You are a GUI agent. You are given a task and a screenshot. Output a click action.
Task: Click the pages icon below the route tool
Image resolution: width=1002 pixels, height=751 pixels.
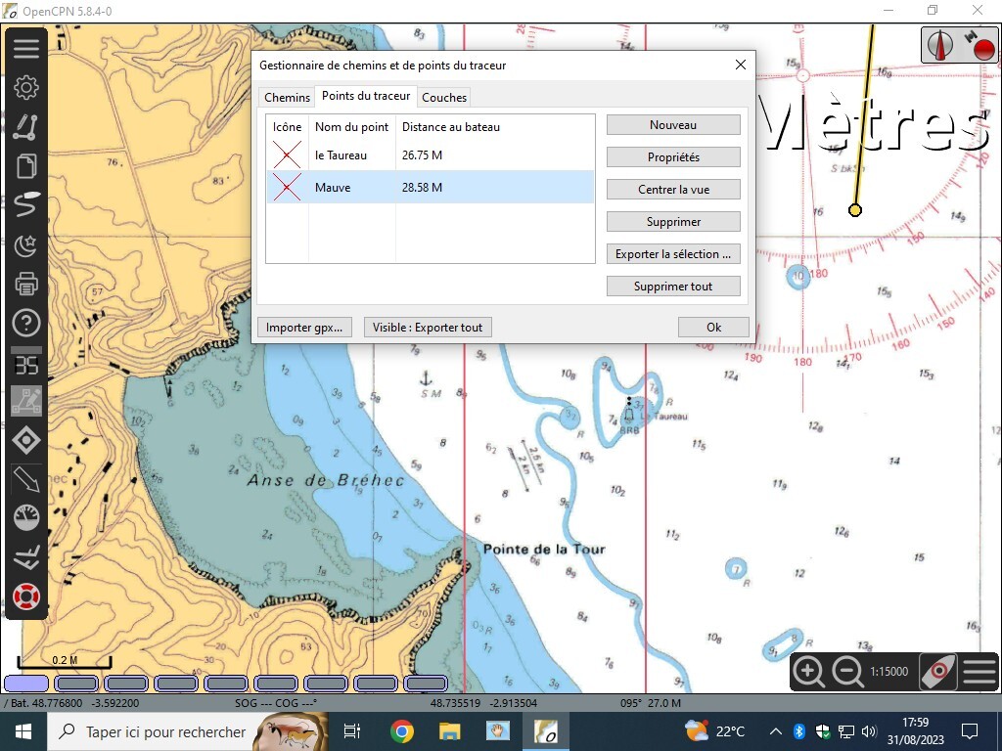(26, 166)
